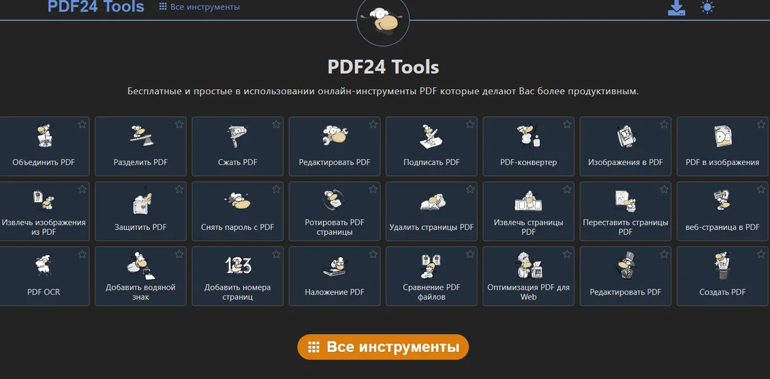770x379 pixels.
Task: Favorite веб-страница в PDF with star
Action: pyautogui.click(x=761, y=189)
